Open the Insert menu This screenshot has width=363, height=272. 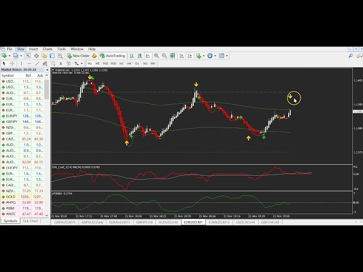coord(33,49)
